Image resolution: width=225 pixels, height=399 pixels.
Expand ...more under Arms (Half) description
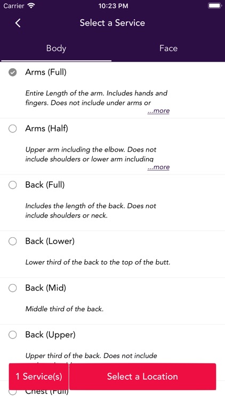pos(158,167)
